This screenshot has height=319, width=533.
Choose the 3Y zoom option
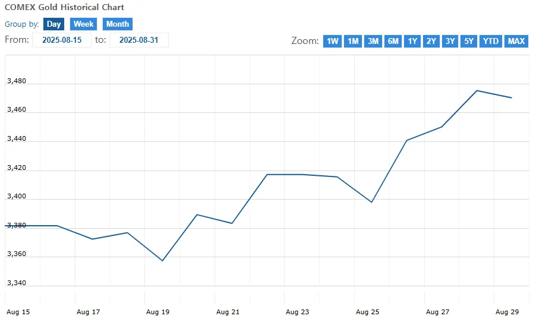pyautogui.click(x=450, y=41)
